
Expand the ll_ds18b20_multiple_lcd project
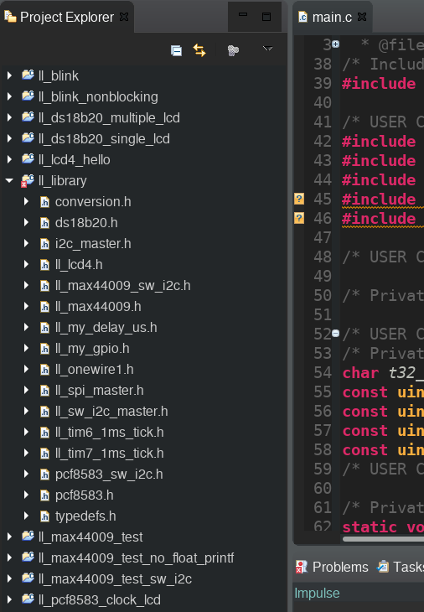click(9, 117)
